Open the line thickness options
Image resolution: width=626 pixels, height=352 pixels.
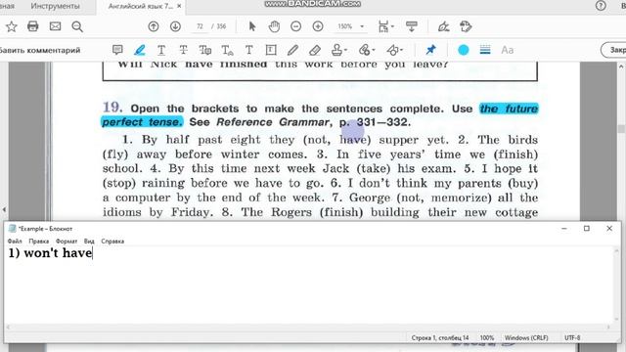point(485,50)
